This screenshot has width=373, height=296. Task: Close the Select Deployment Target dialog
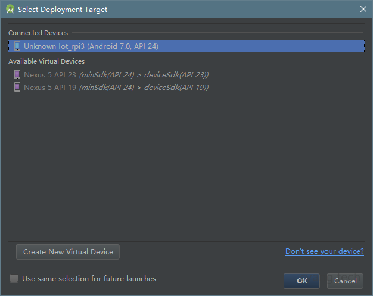pyautogui.click(x=363, y=9)
